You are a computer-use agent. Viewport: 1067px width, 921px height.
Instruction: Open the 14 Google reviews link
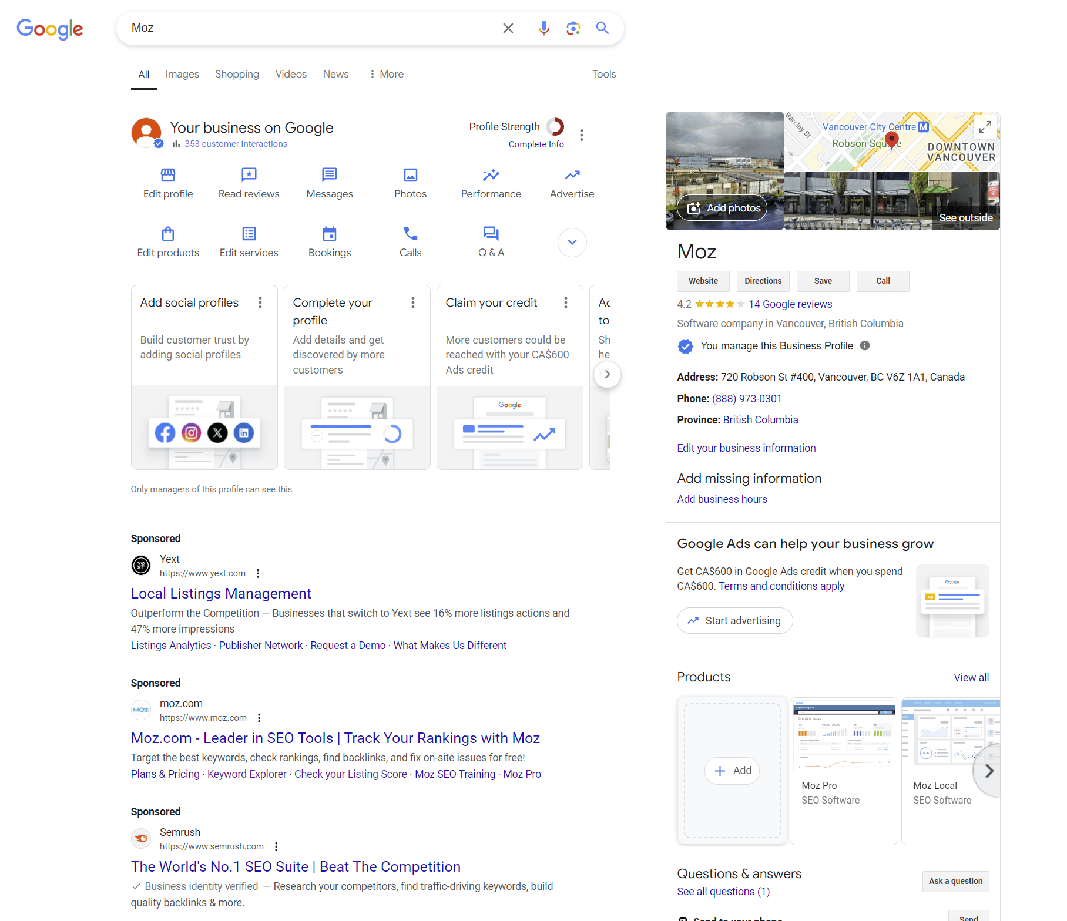point(790,304)
